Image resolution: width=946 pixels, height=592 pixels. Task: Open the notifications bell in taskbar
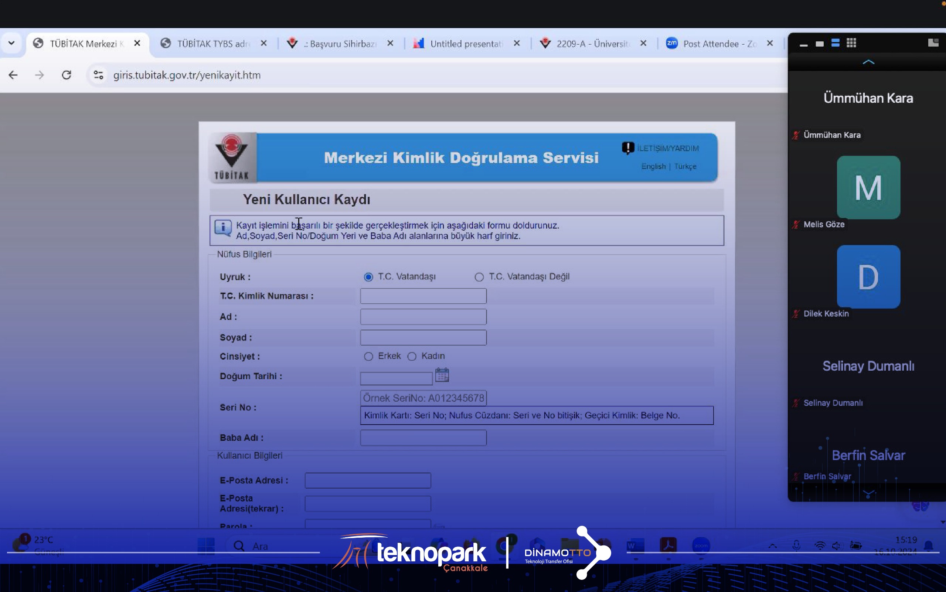click(x=928, y=546)
